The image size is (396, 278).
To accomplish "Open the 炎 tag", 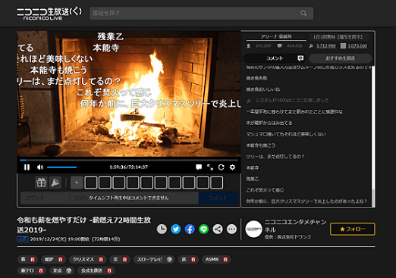I will (x=115, y=259).
